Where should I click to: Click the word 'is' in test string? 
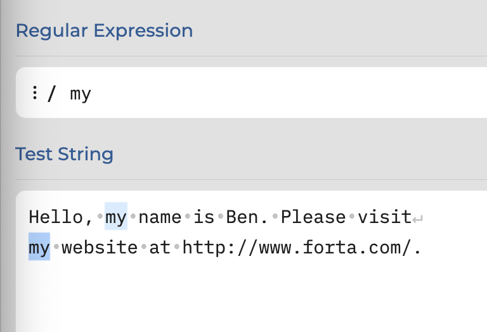pyautogui.click(x=204, y=217)
